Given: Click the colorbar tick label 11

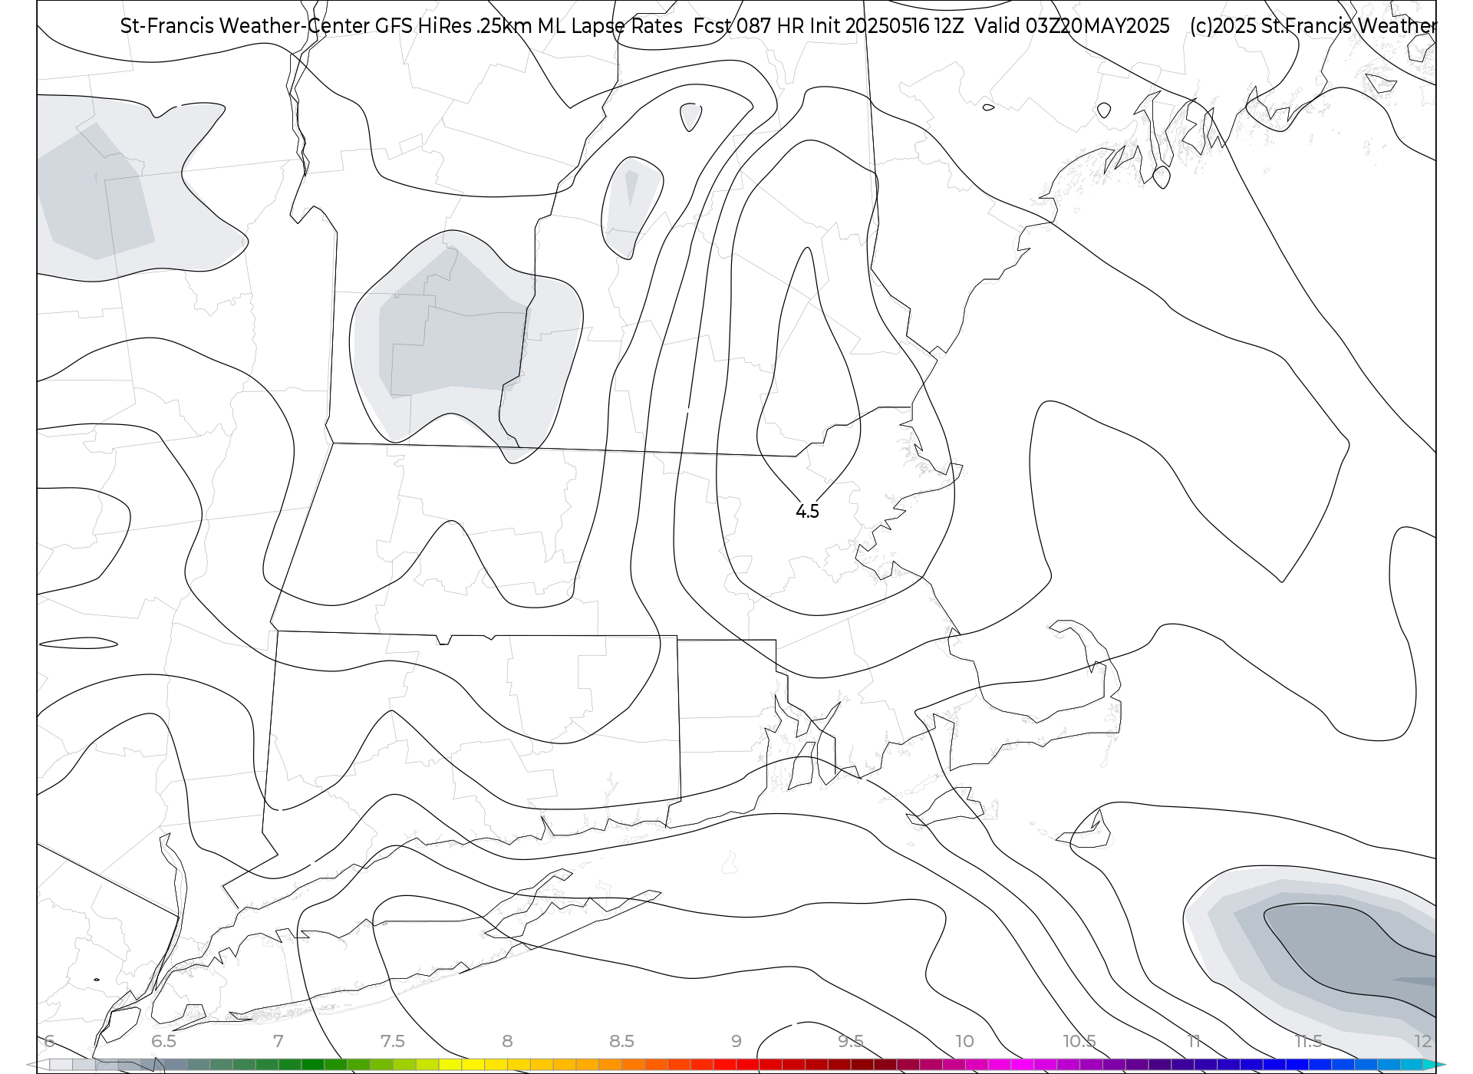Looking at the screenshot, I should click(1194, 1041).
